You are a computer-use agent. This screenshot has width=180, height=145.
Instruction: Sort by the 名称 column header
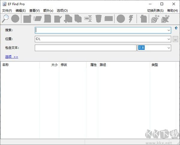20,65
